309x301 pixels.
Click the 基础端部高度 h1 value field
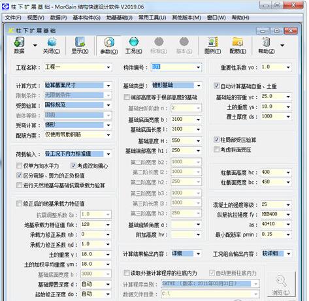click(186, 150)
